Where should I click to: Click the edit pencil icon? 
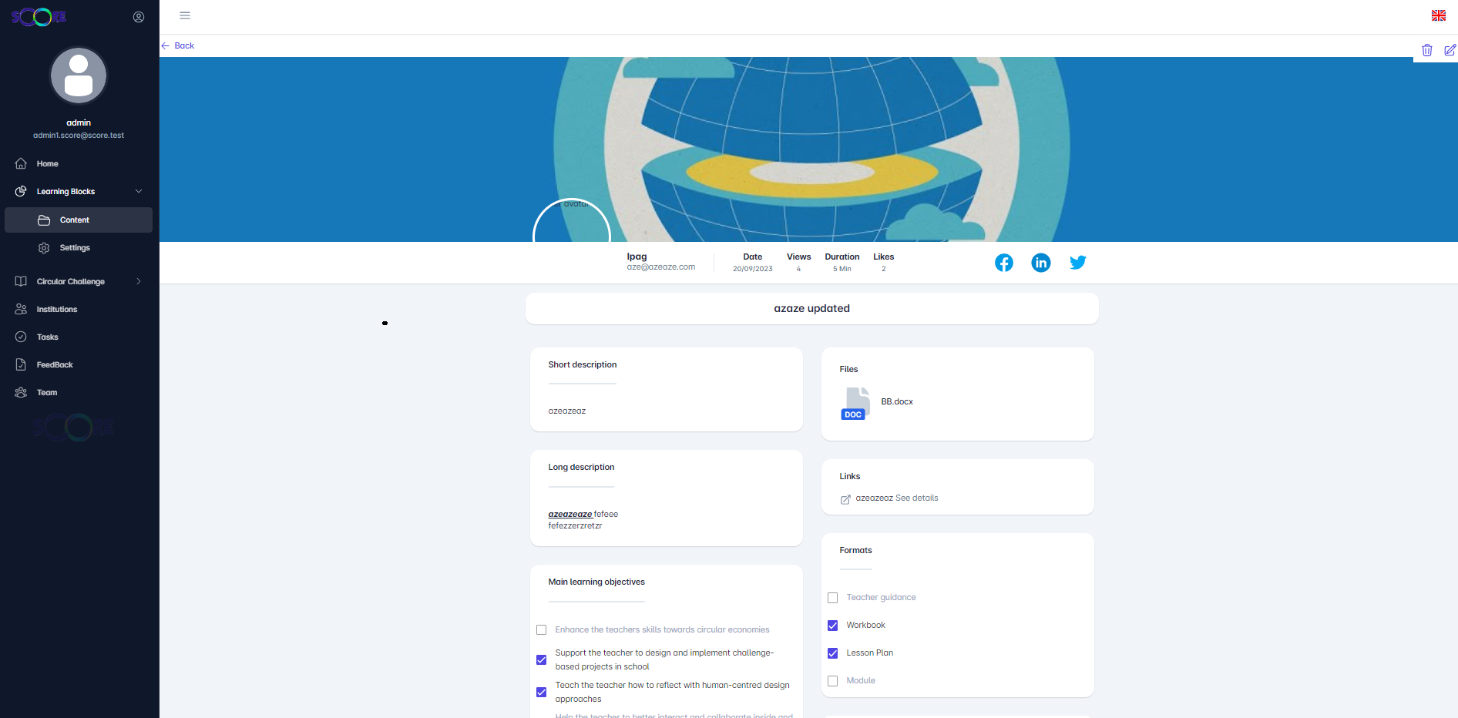1450,50
